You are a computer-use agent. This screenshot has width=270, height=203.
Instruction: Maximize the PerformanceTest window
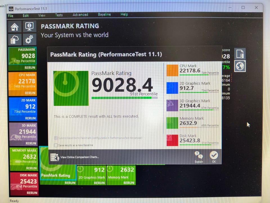(x=243, y=8)
